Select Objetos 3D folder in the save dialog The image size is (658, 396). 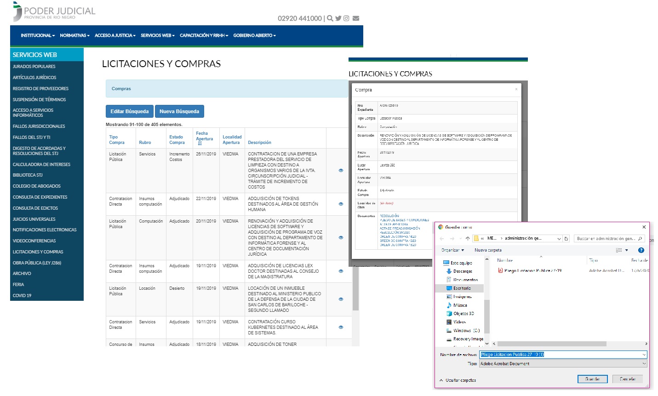point(460,314)
